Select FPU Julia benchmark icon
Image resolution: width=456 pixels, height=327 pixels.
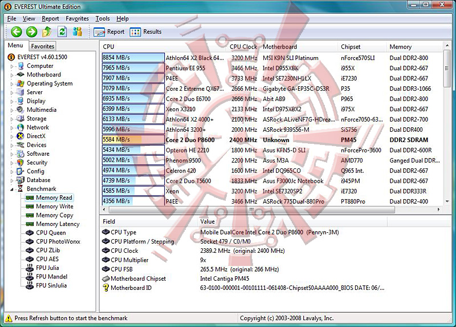coord(30,268)
